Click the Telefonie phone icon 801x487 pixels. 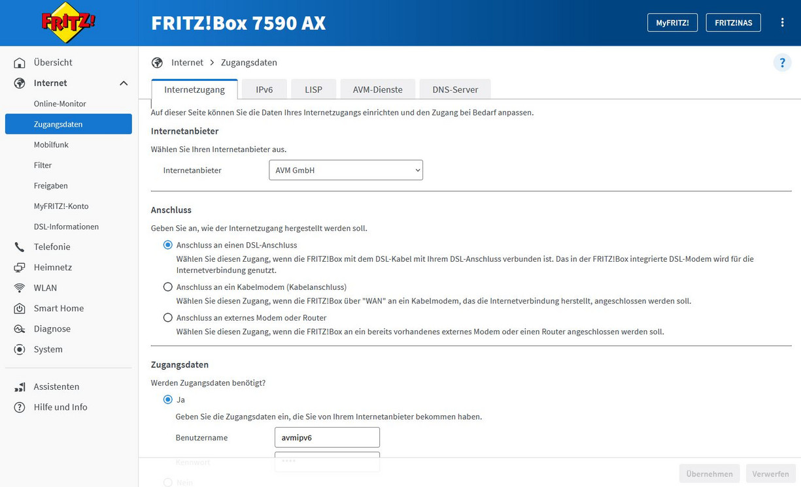pos(20,247)
